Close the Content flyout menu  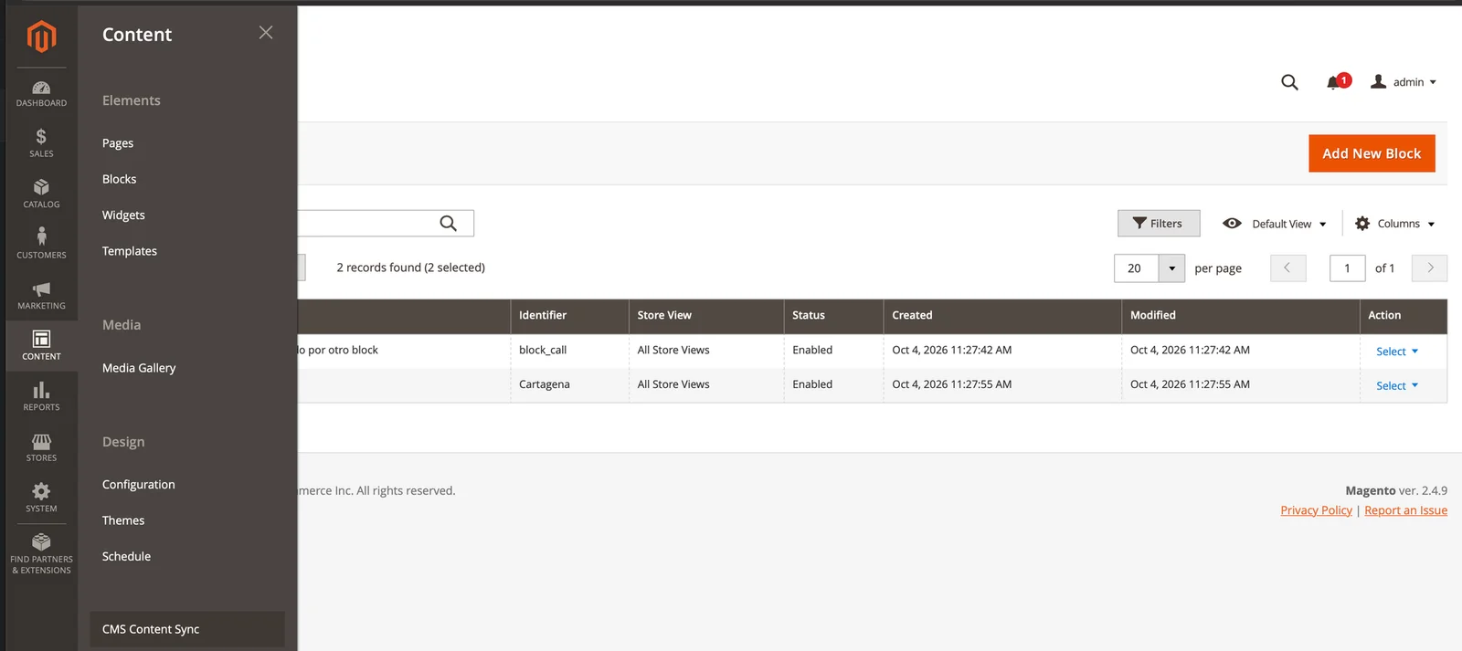(x=266, y=33)
